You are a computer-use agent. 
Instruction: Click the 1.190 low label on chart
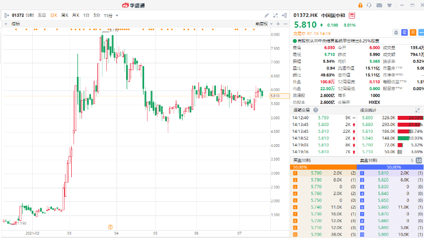(21, 223)
